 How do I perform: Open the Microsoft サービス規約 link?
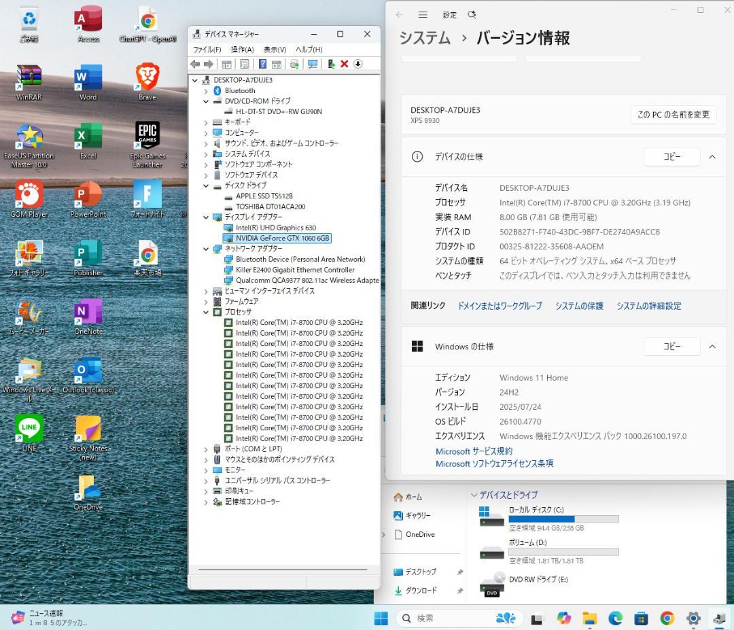[x=474, y=451]
